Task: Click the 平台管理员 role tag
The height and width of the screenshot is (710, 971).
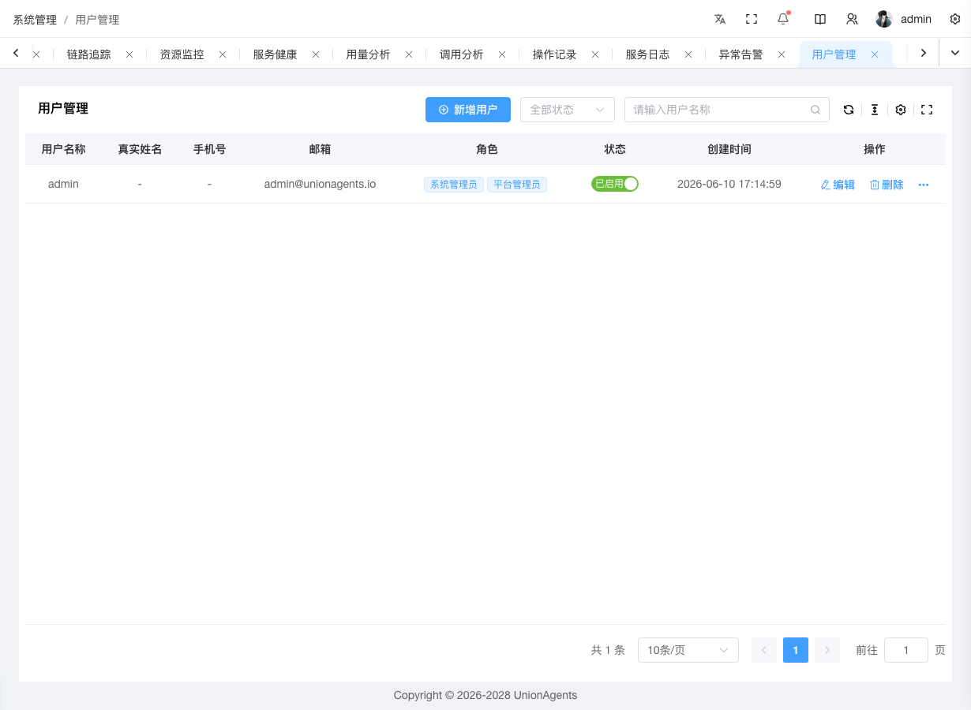Action: click(x=517, y=185)
